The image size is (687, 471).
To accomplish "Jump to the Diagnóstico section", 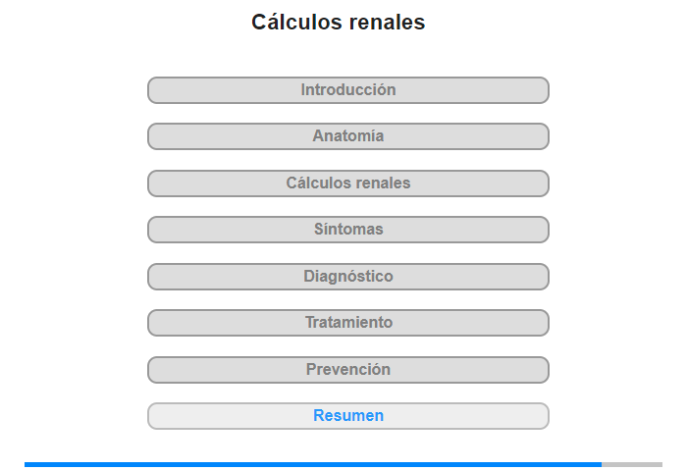I will (347, 277).
